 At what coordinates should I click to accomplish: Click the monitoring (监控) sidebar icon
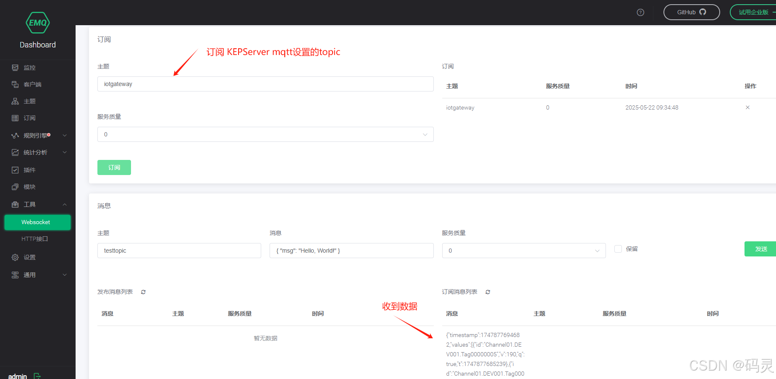15,68
